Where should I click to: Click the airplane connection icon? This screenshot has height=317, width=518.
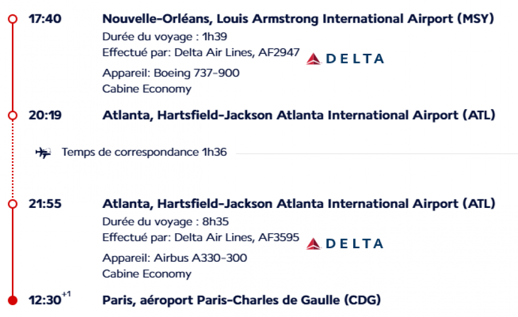(x=43, y=153)
